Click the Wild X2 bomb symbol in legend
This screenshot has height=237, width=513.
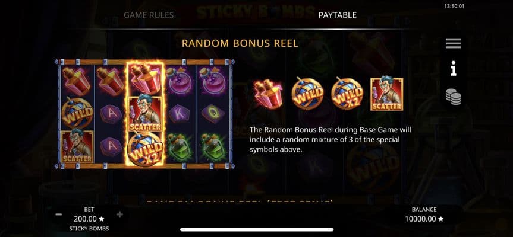[347, 94]
